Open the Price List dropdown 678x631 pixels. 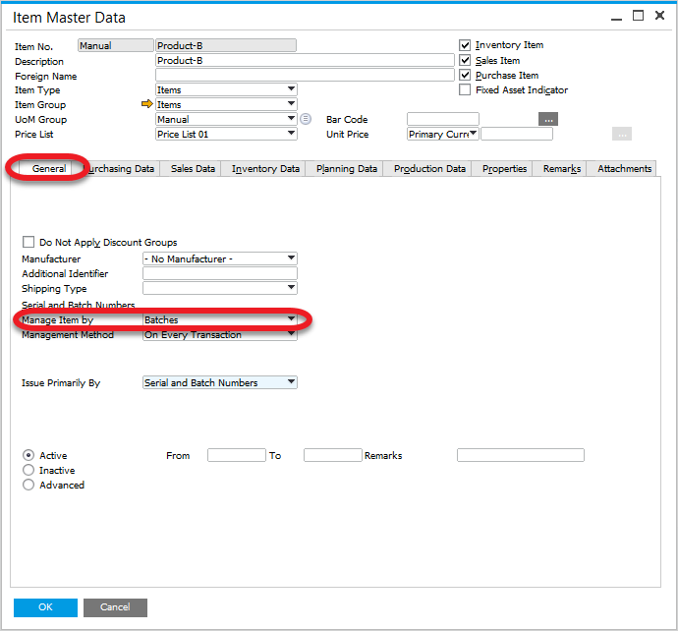pyautogui.click(x=292, y=134)
